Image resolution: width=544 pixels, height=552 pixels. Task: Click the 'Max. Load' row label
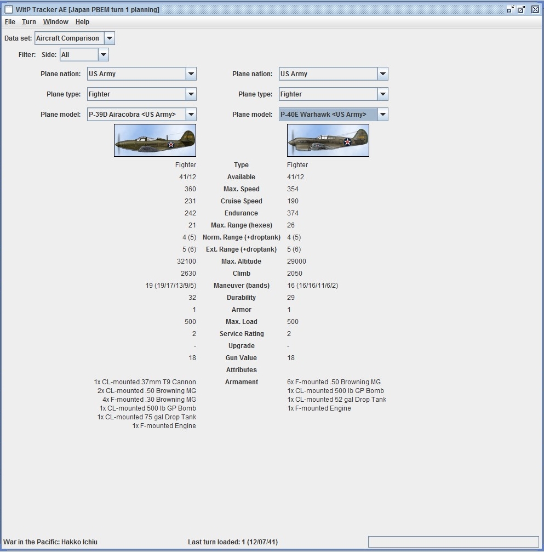(242, 322)
